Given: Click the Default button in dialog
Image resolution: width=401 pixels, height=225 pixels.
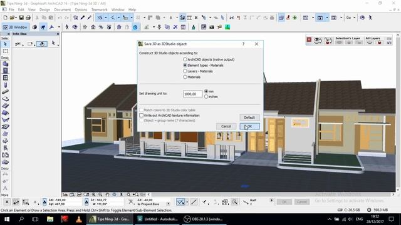Looking at the screenshot, I should coord(249,117).
